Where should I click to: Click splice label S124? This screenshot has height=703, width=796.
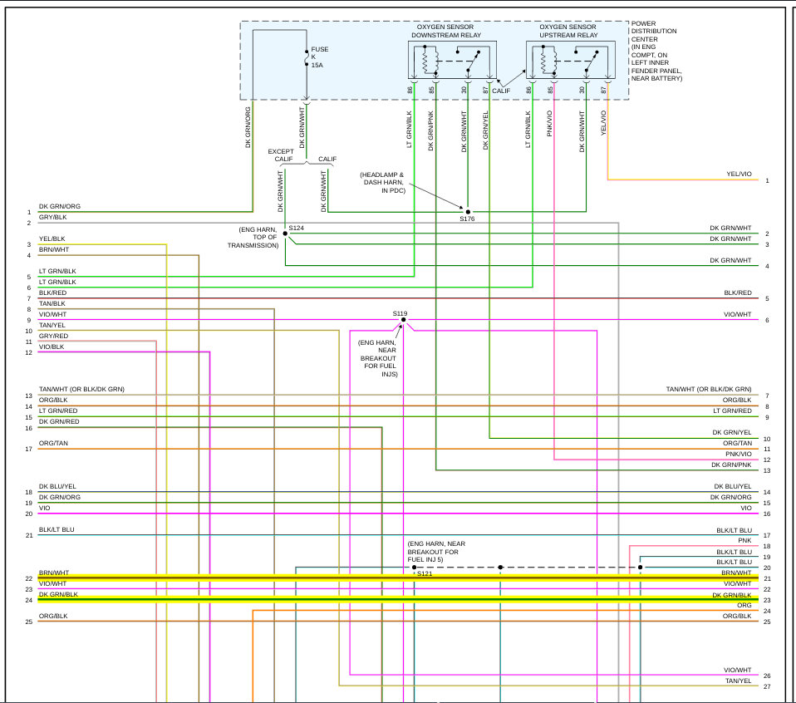tap(297, 228)
